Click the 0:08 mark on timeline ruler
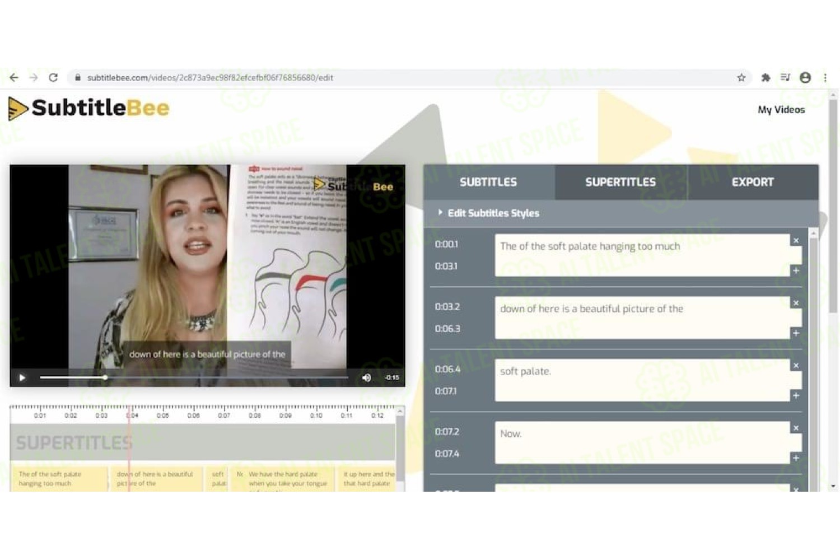Screen dimensions: 840x560 (255, 416)
